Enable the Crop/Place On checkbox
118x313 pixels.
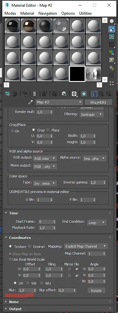[12, 131]
